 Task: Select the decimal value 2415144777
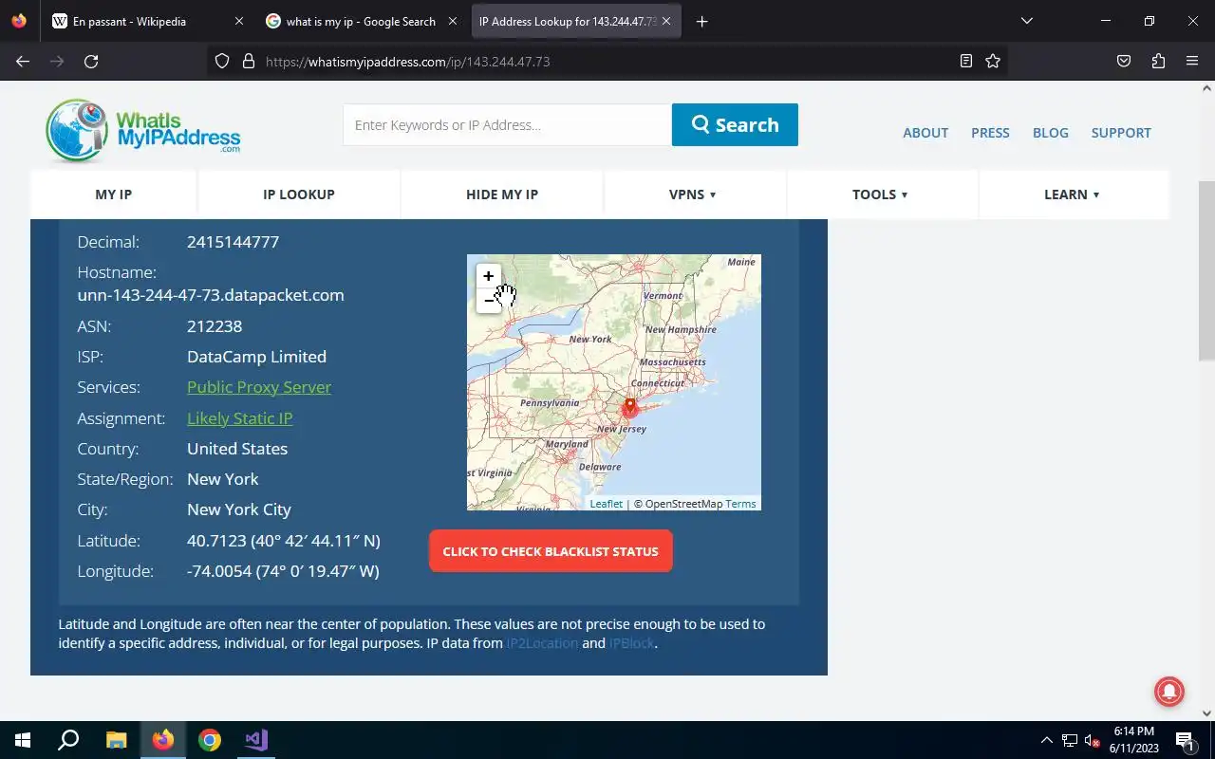(x=233, y=242)
